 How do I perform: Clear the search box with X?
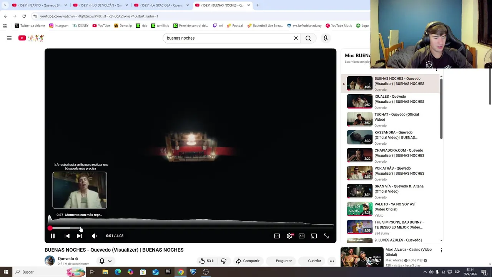click(296, 38)
